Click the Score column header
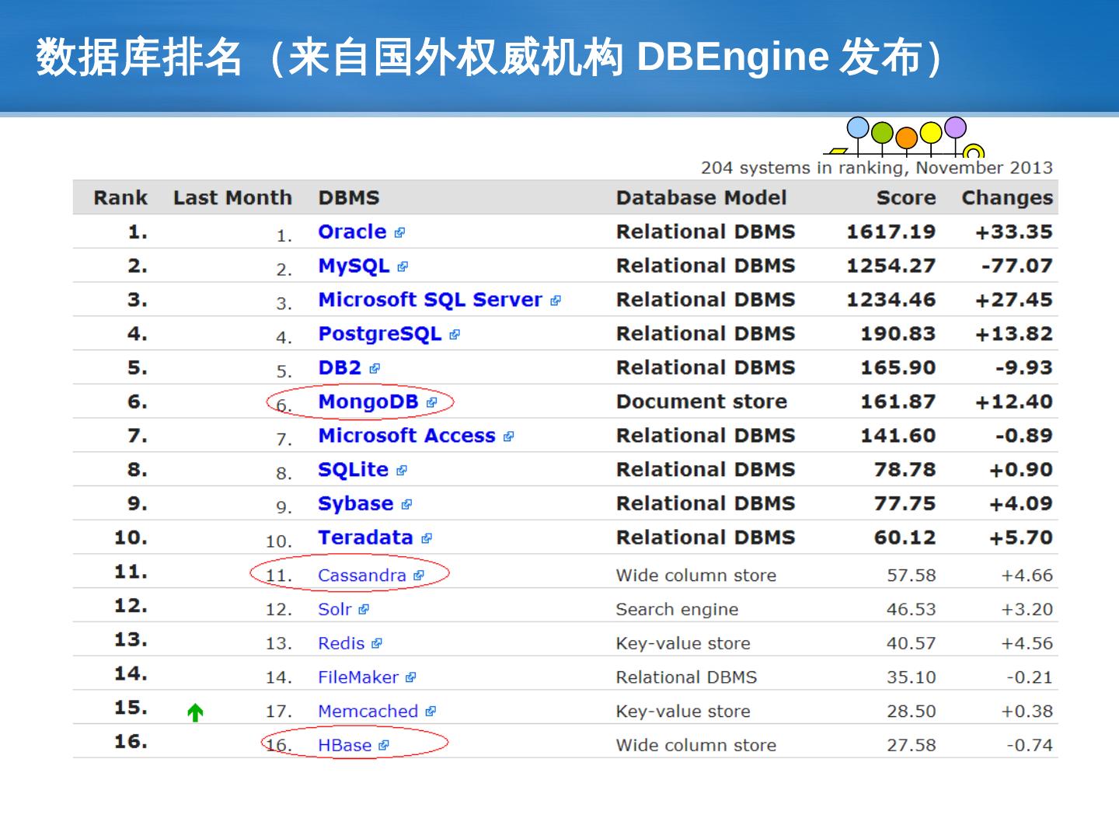 tap(905, 198)
